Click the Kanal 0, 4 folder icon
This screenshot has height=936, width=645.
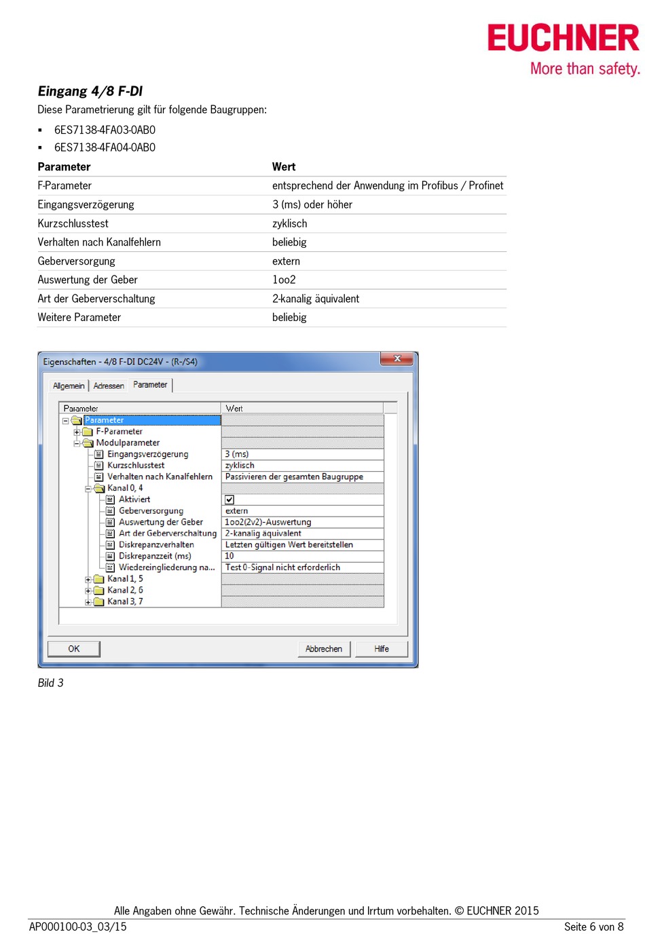coord(99,488)
